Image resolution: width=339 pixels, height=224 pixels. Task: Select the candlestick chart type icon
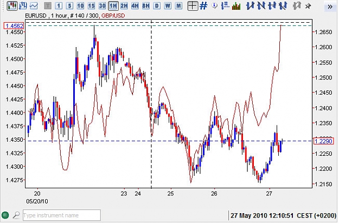pos(12,5)
